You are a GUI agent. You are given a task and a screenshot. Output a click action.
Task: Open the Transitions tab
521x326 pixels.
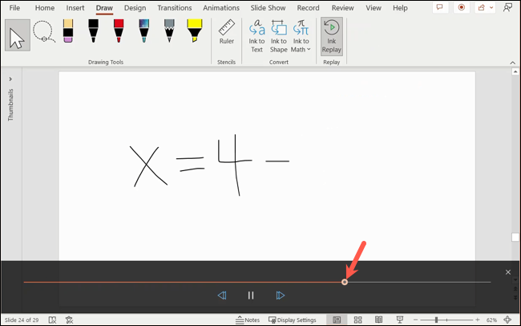(175, 8)
